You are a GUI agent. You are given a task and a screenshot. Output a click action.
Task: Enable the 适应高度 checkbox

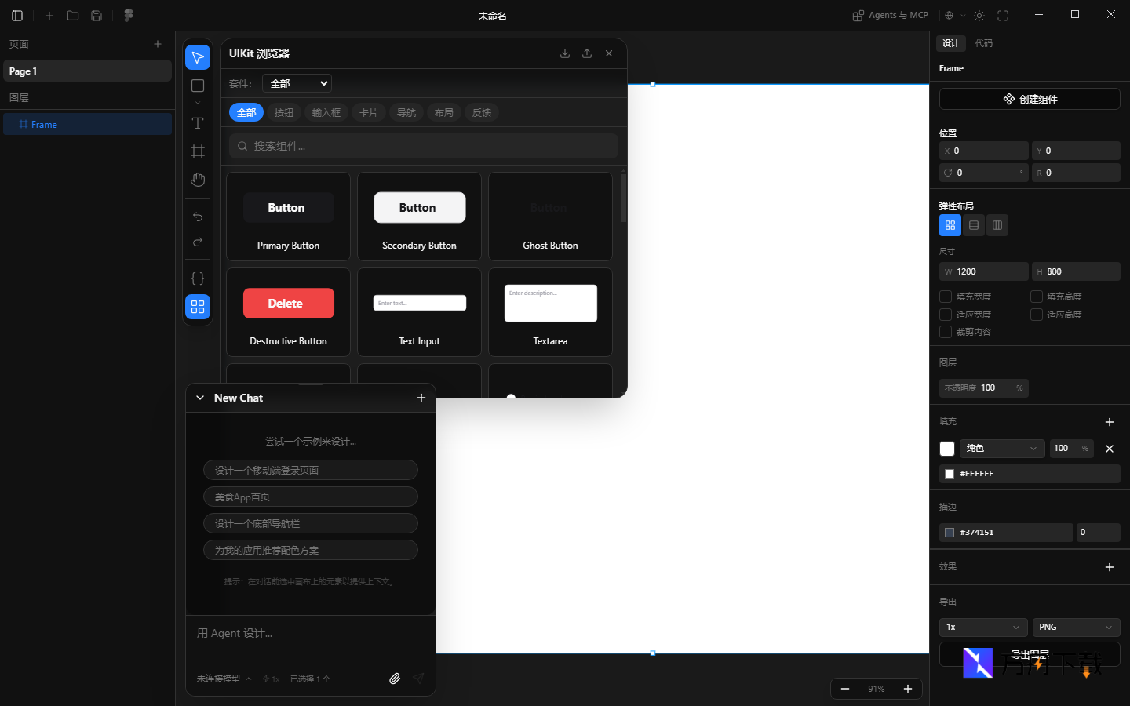(1036, 314)
